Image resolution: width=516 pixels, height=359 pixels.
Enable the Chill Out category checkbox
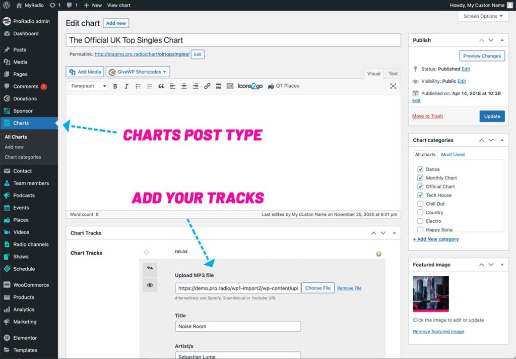pos(420,204)
